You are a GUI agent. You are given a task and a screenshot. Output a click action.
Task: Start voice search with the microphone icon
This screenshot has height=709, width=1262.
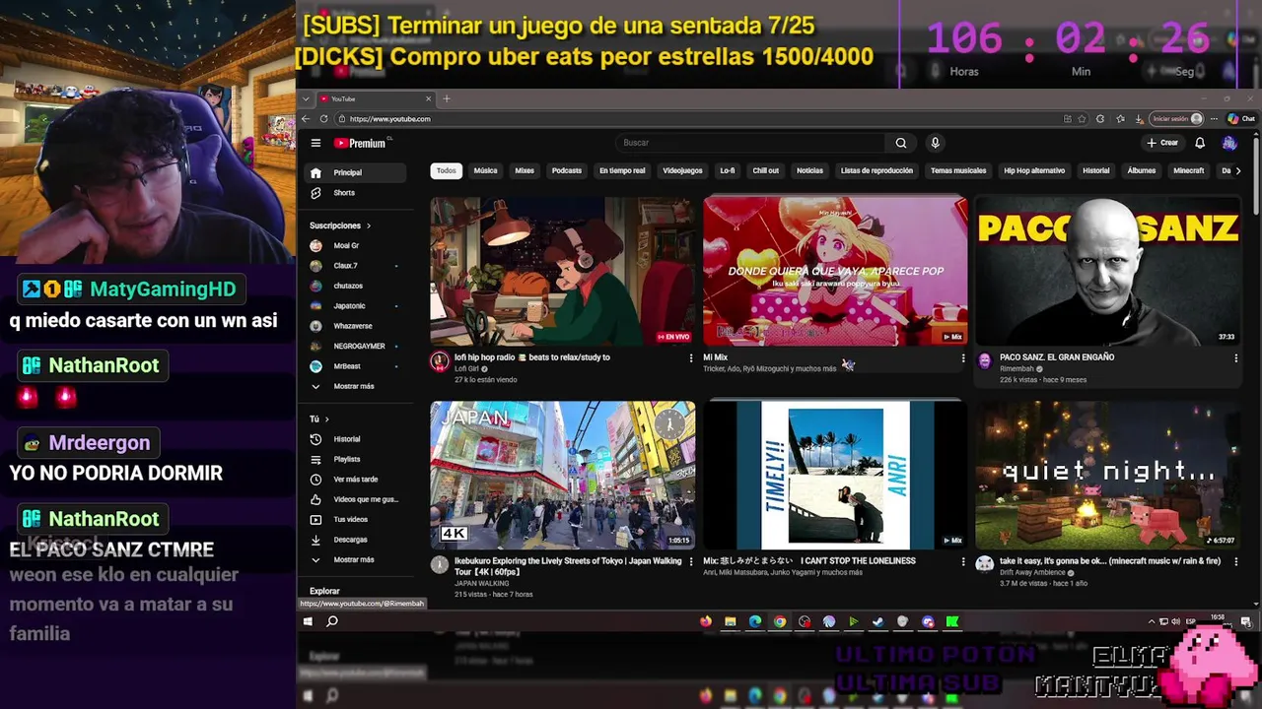[935, 143]
